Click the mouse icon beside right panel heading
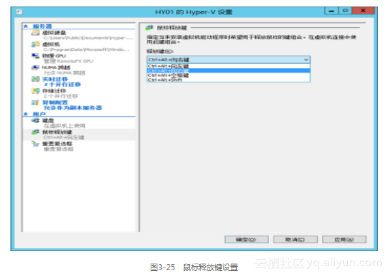This screenshot has height=276, width=389. coord(149,28)
